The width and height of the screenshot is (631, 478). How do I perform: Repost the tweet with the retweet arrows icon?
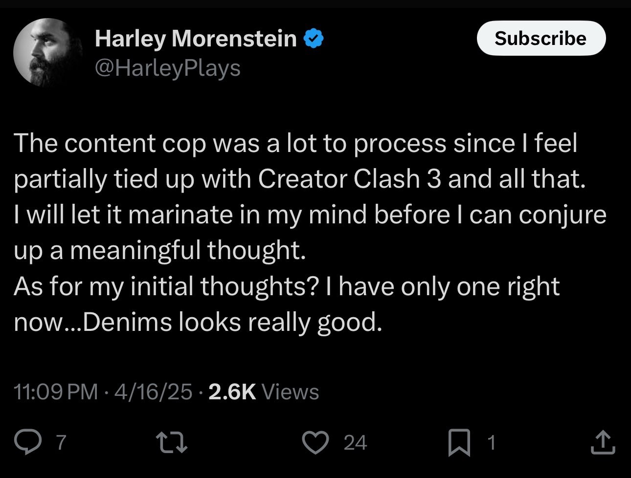(x=171, y=442)
